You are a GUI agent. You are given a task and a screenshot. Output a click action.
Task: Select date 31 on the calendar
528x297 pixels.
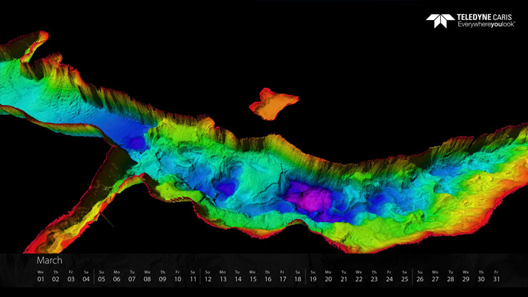(496, 279)
